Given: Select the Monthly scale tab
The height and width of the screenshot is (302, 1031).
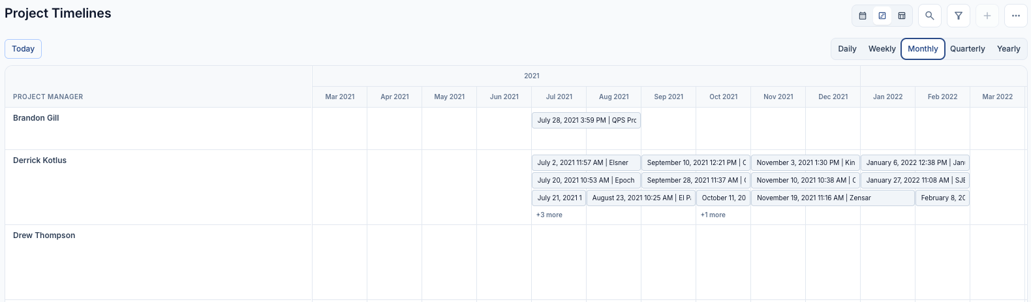Looking at the screenshot, I should coord(923,49).
